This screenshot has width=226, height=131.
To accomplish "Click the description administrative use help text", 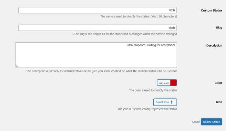I will 101,71.
